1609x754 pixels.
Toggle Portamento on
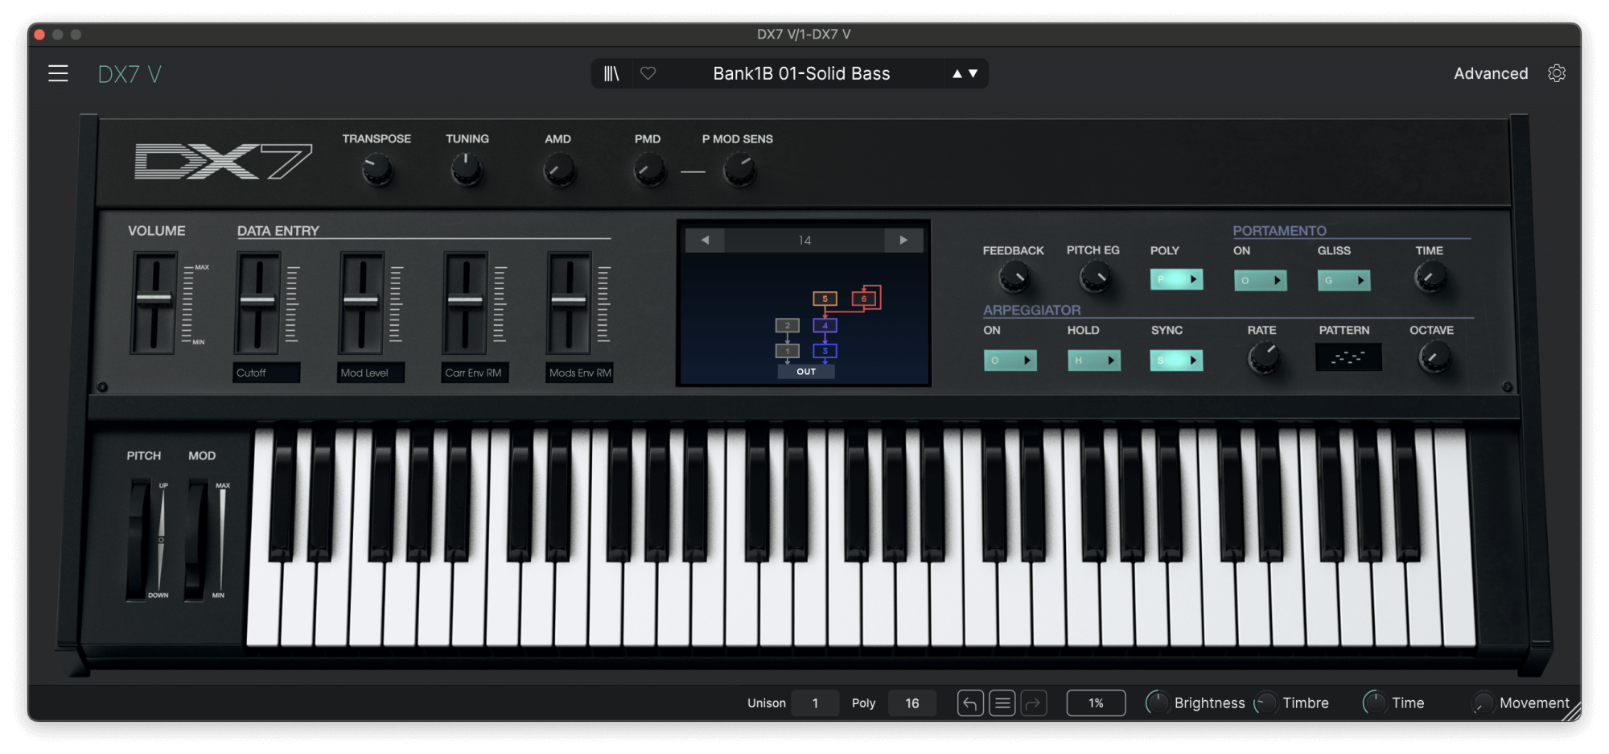[x=1260, y=280]
